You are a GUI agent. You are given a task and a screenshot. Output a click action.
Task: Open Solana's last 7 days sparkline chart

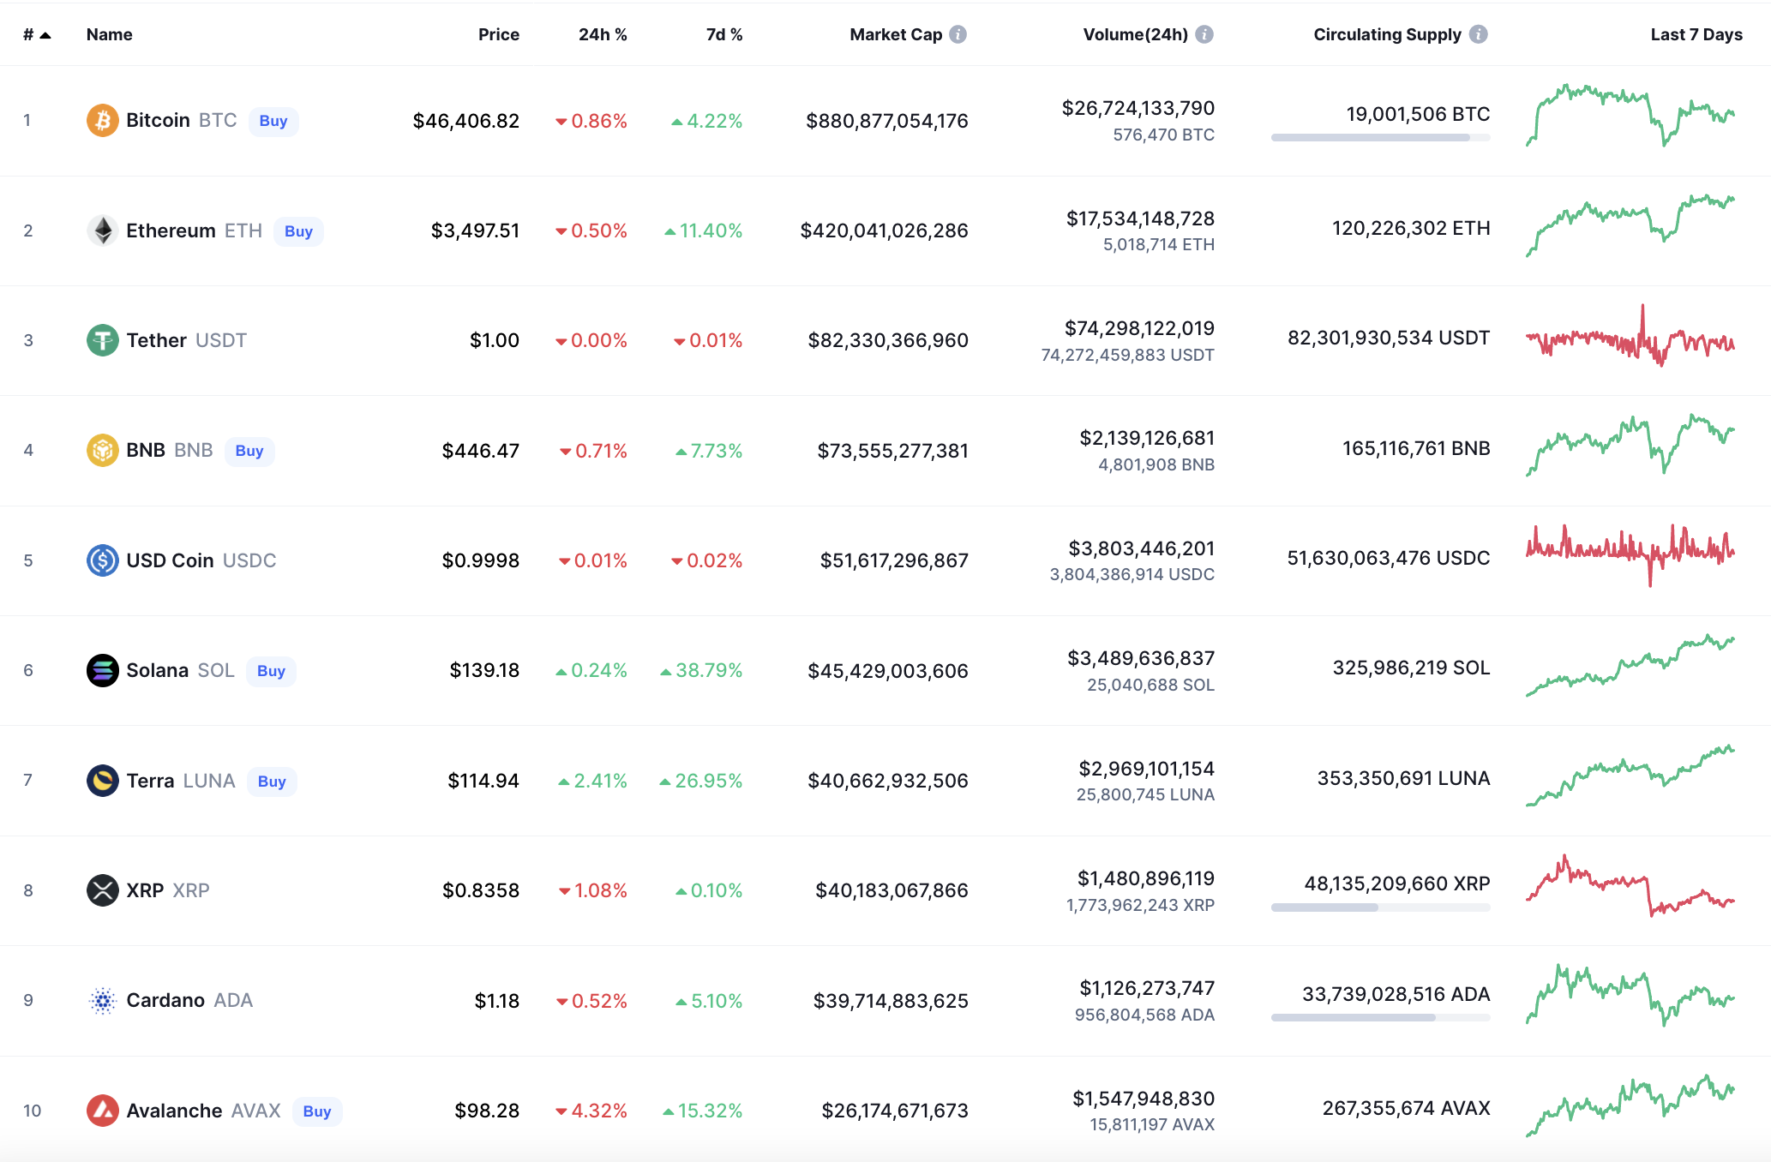pos(1629,667)
